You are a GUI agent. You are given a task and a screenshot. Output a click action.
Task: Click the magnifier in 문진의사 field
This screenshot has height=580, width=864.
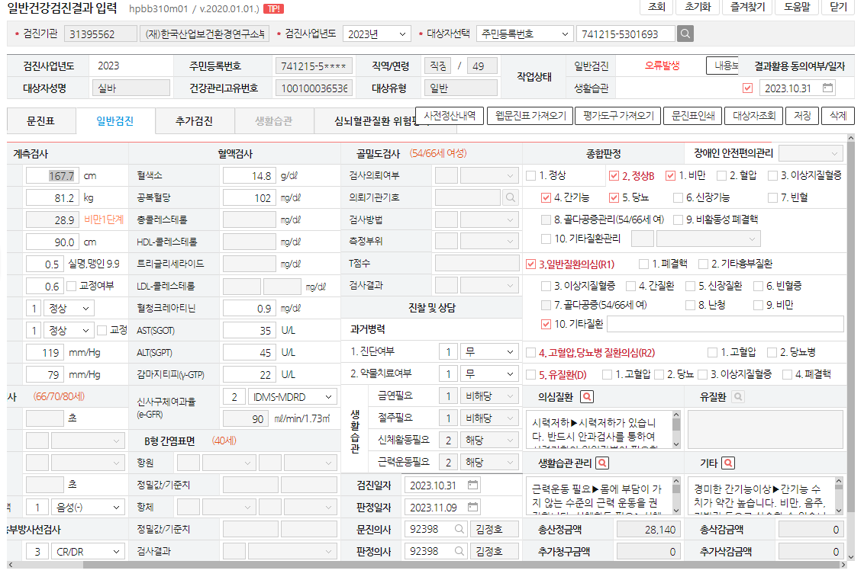[x=459, y=529]
